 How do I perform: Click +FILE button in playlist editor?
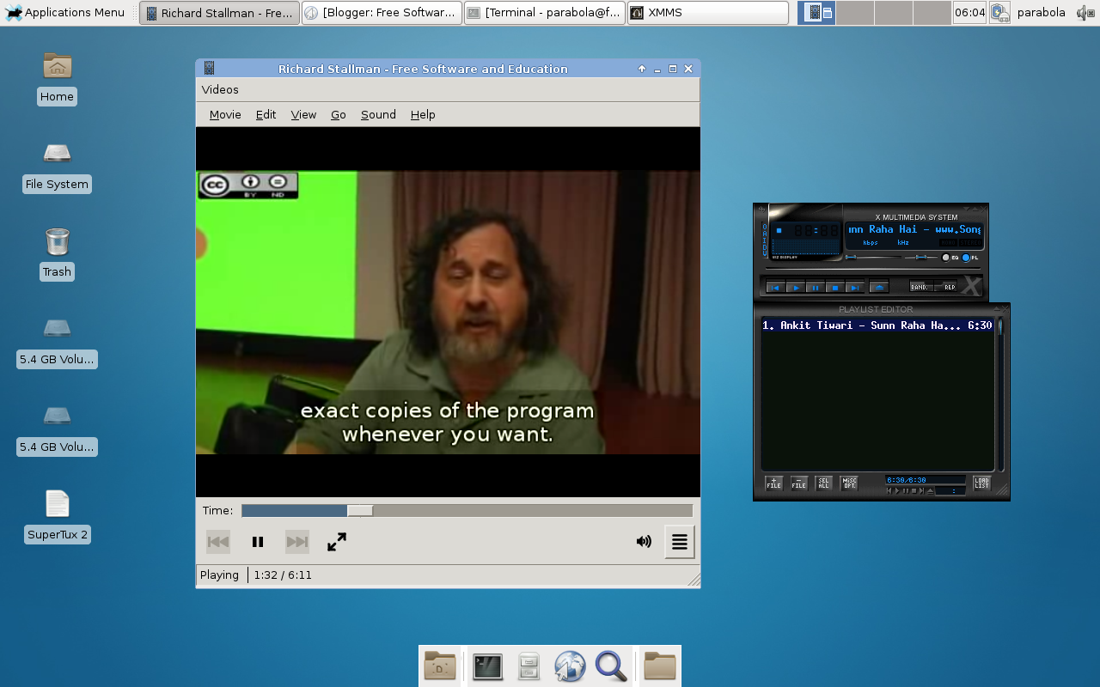click(x=774, y=483)
